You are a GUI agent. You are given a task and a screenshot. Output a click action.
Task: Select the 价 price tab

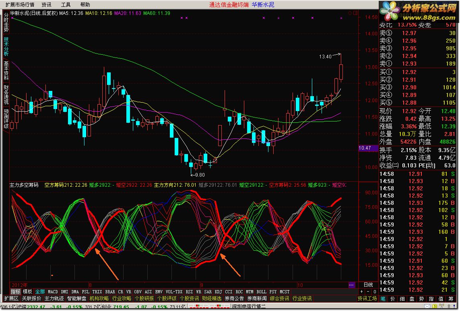point(393,299)
